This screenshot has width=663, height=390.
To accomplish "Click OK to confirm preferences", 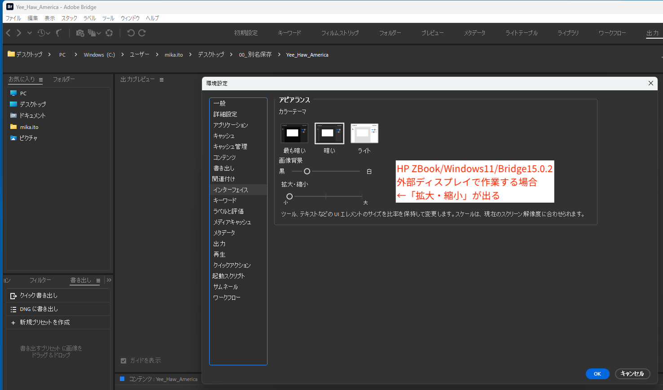I will tap(597, 374).
